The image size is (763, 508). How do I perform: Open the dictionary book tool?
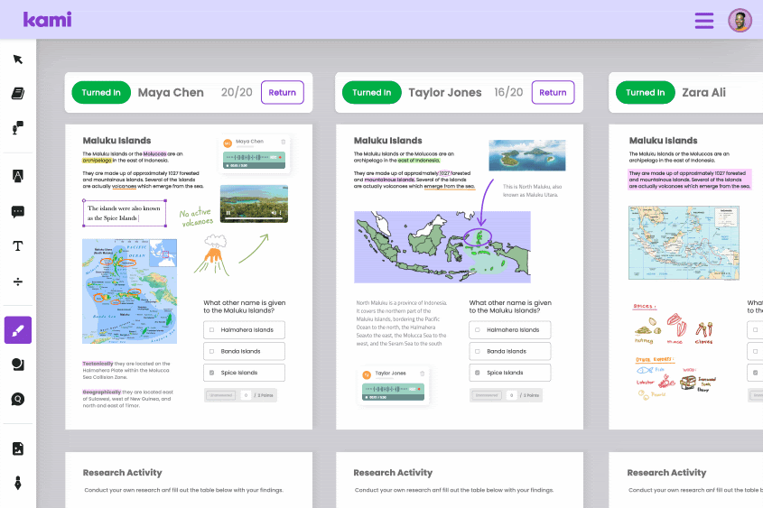[18, 93]
